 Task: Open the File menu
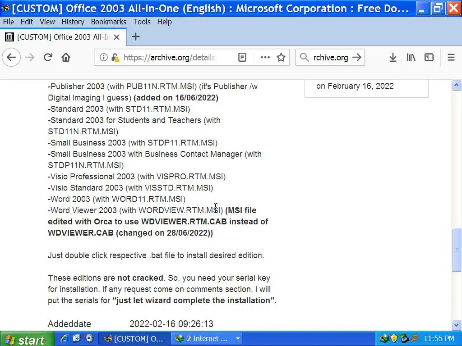(8, 22)
